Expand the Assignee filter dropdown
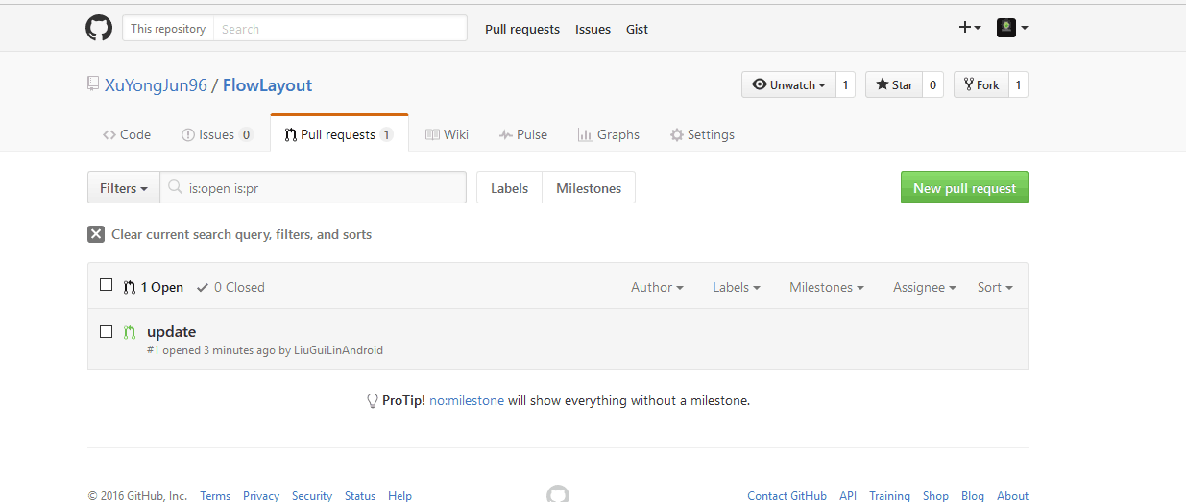1186x502 pixels. click(x=925, y=287)
